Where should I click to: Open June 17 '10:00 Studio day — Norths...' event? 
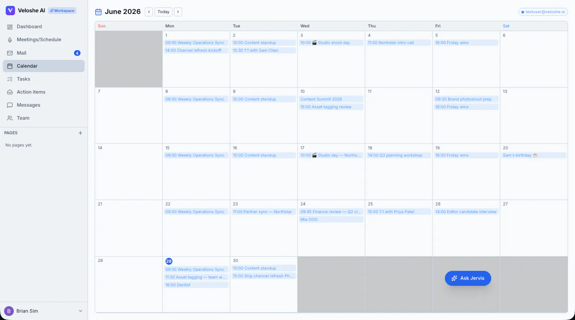click(331, 156)
